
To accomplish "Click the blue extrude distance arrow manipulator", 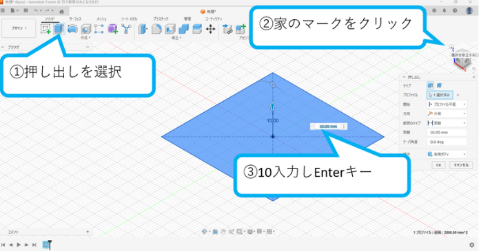I will 272,107.
